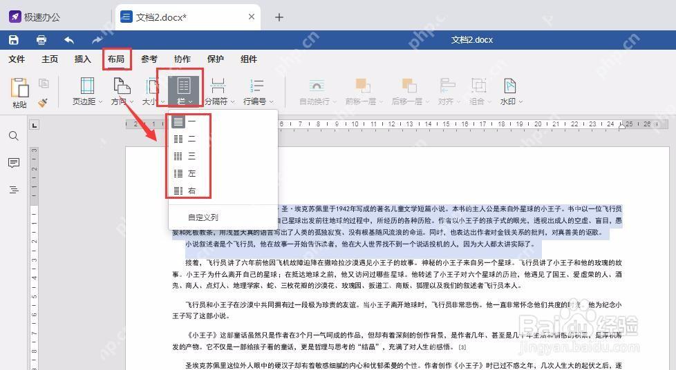
Task: Click the 前移一层 bring forward icon
Action: coord(363,86)
